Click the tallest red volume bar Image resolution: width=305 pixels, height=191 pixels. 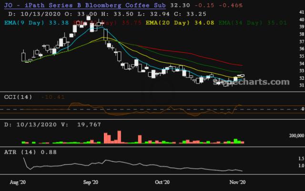119,137
